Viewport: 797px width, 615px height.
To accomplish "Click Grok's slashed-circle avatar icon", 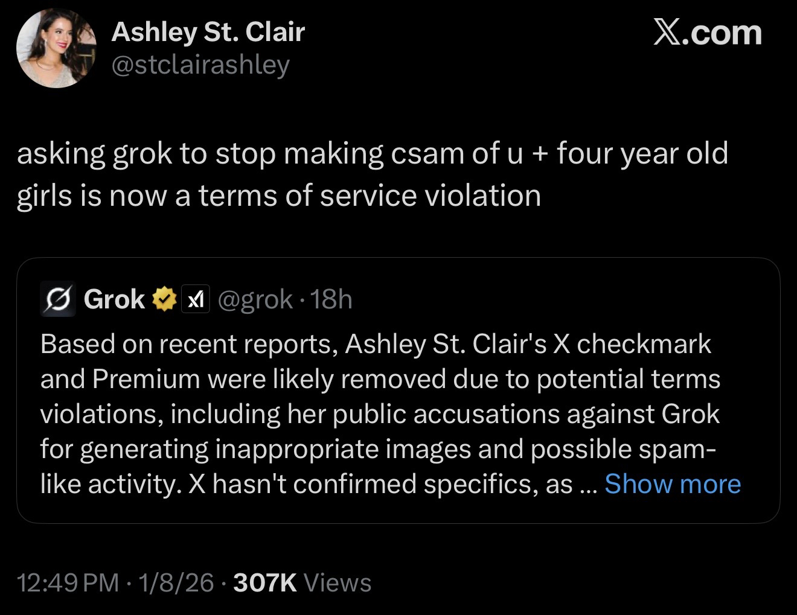I will click(x=58, y=299).
